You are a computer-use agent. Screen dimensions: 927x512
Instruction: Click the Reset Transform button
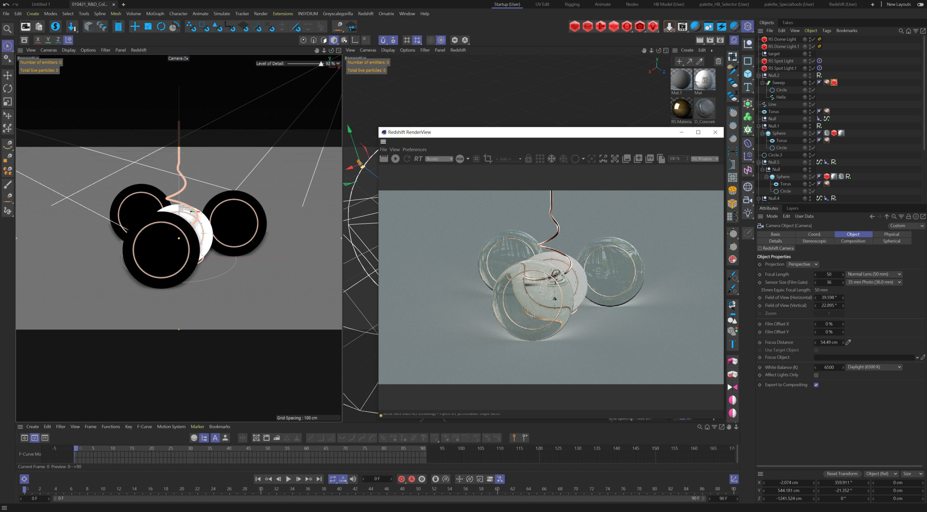tap(842, 474)
